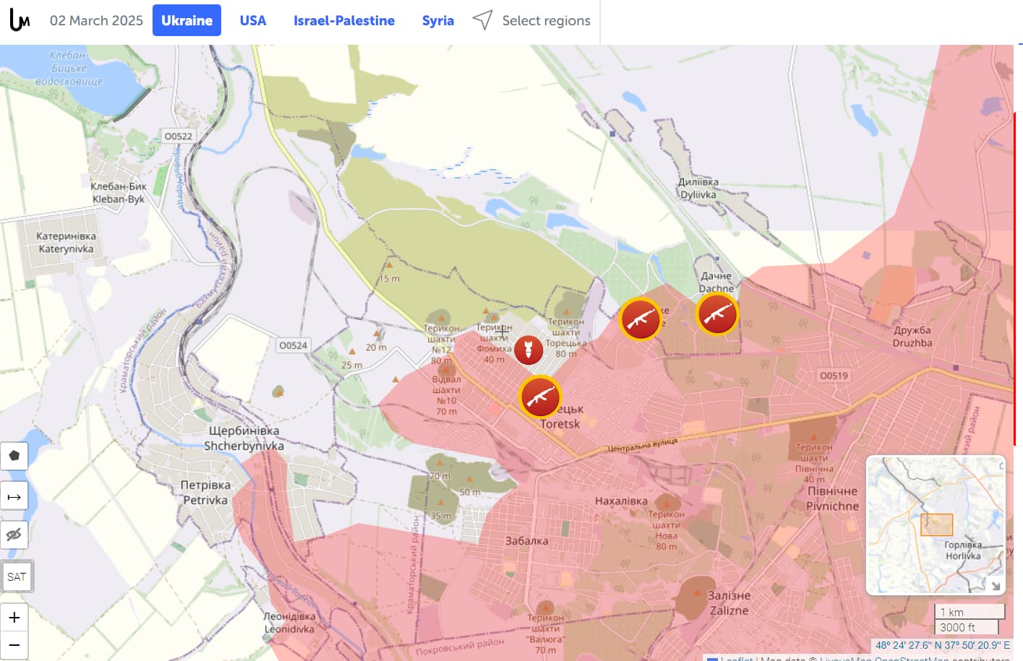Select the distance measure arrow tool
1023x661 pixels.
tap(14, 496)
